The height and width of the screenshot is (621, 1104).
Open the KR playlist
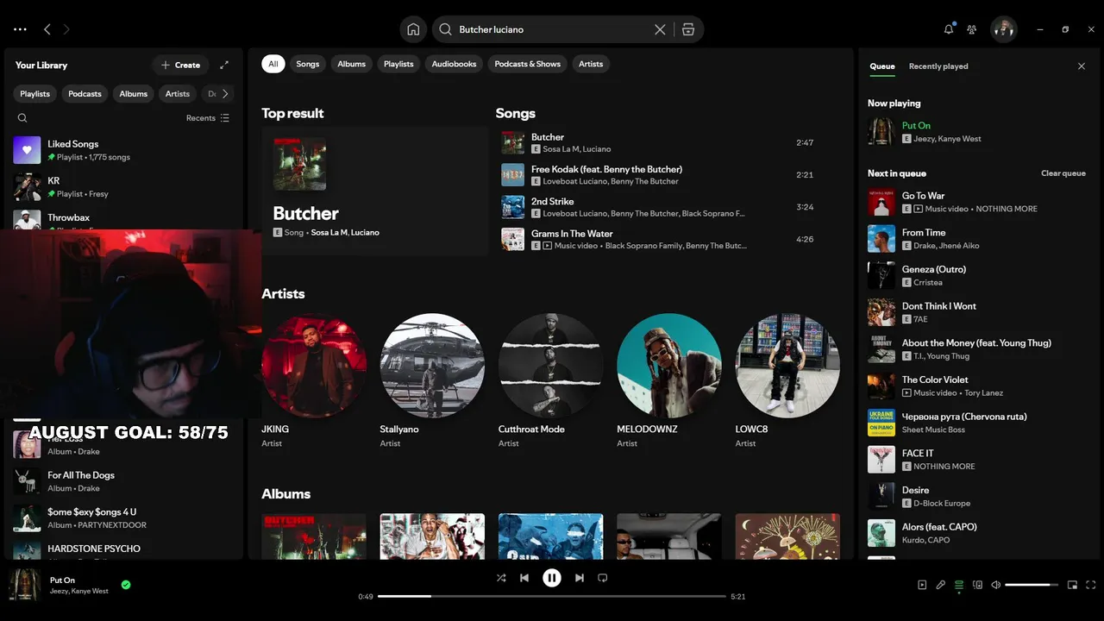point(122,186)
